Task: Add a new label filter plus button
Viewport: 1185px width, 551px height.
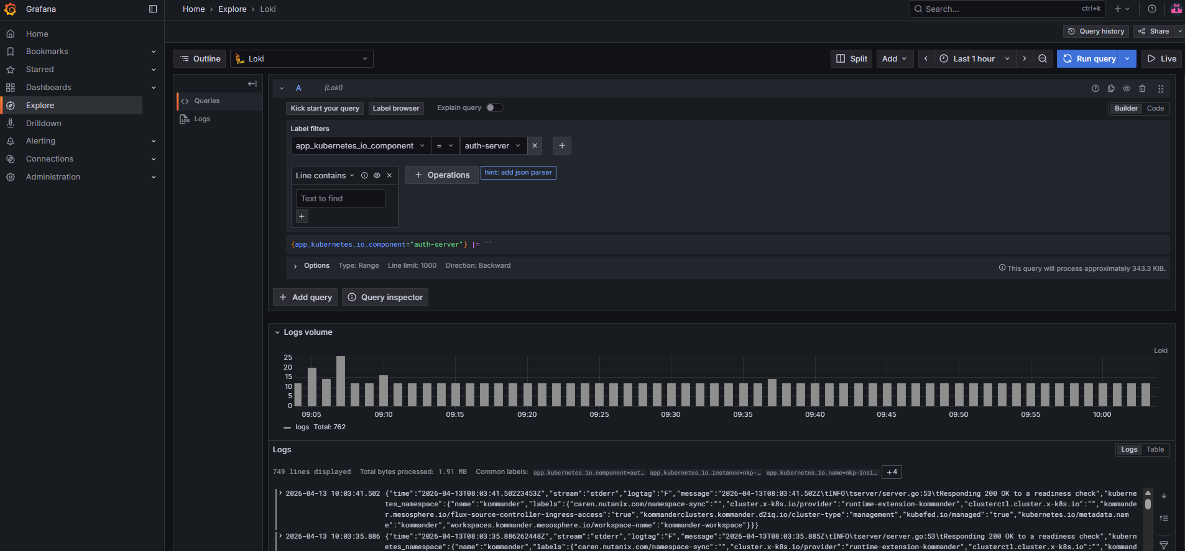Action: pos(562,145)
